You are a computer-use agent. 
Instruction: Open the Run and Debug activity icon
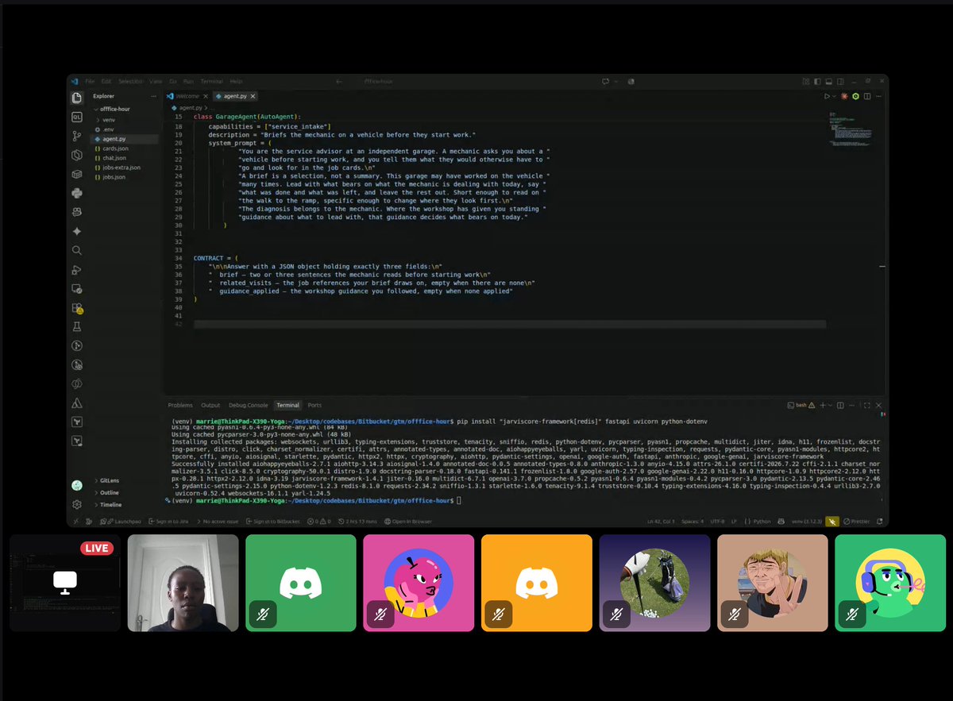point(77,270)
